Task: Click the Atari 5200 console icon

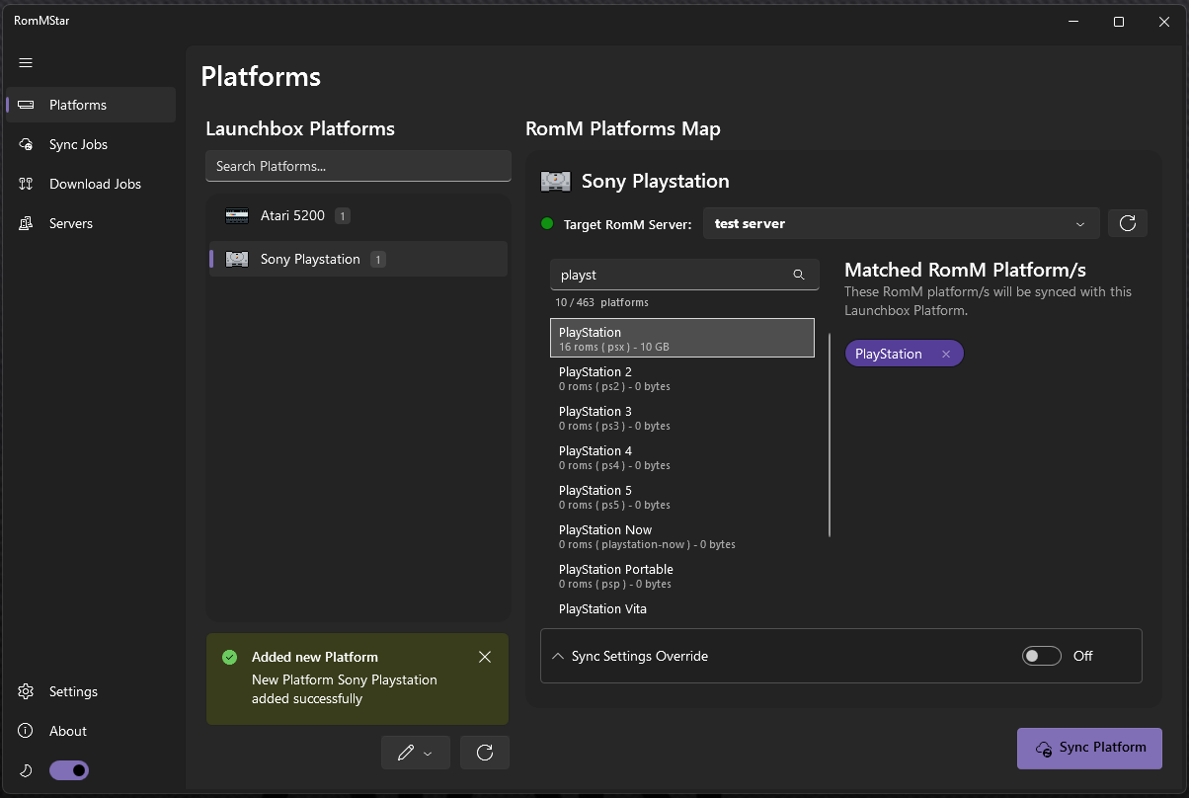Action: coord(236,215)
